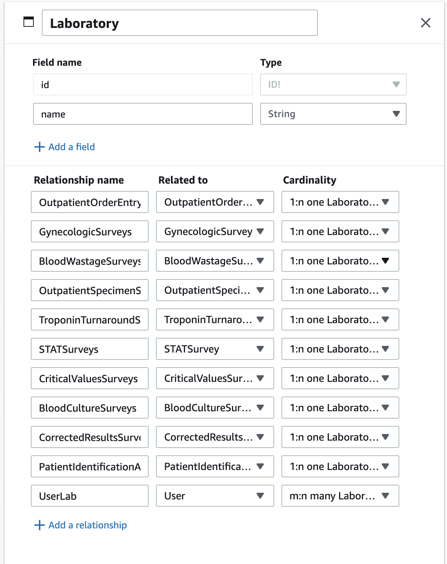Image resolution: width=447 pixels, height=564 pixels.
Task: Open the STATSurvey related model dropdown
Action: point(215,349)
